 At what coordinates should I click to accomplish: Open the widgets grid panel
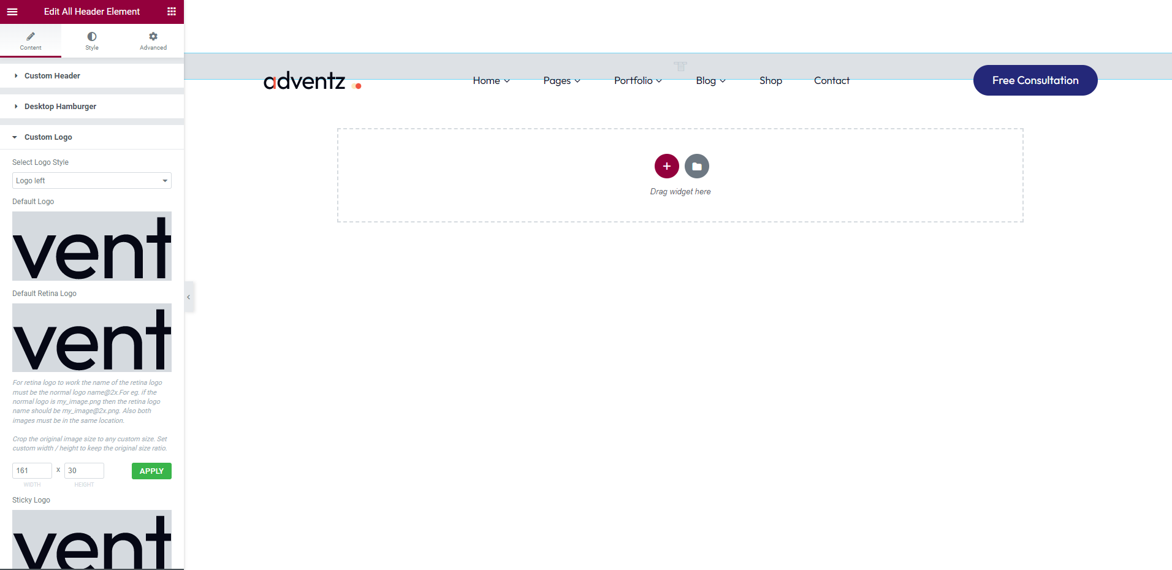pos(172,12)
